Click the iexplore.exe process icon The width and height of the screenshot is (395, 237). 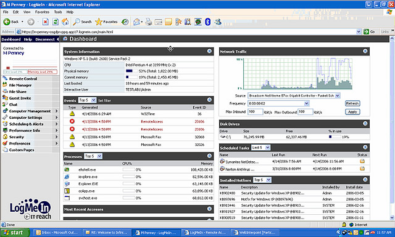click(67, 177)
